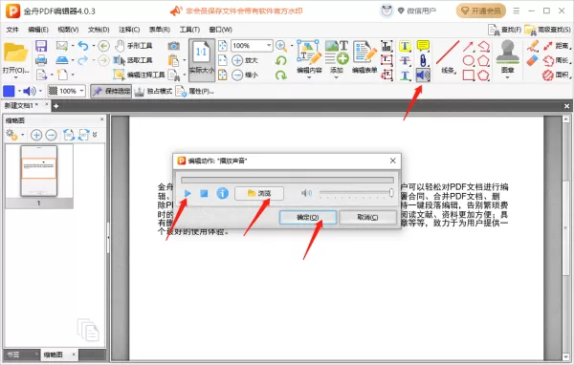Click the 编辑内容 edit content tool
Screen dimensions: 574x365
309,56
